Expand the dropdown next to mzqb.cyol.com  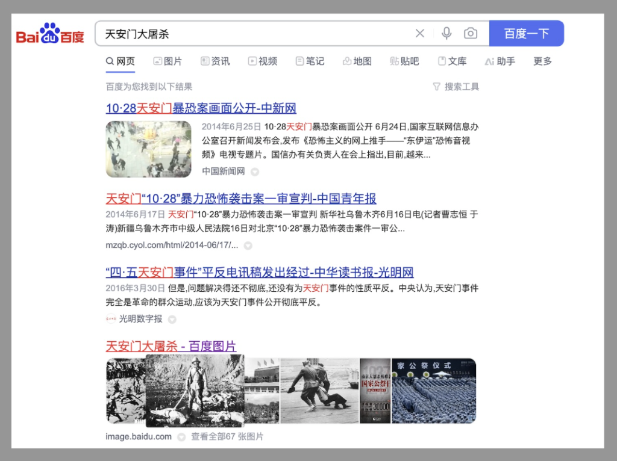coord(248,246)
